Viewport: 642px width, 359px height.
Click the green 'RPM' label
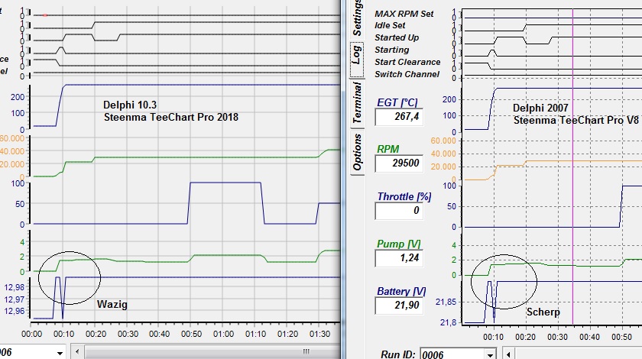[387, 149]
